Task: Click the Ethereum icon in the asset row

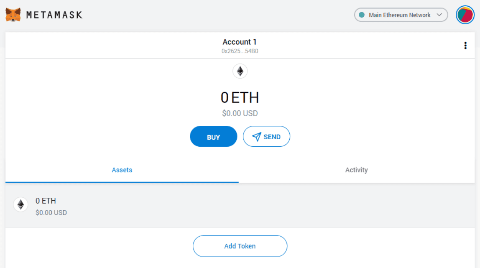Action: (20, 204)
